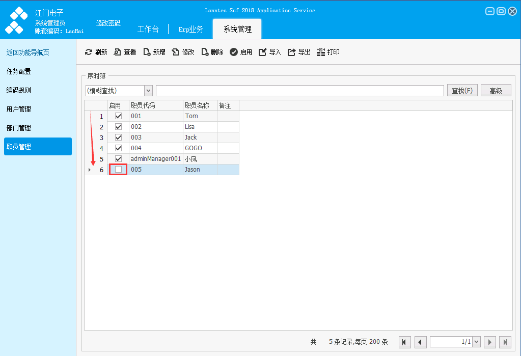Viewport: 521px width, 356px height.
Task: Click the 刷新 refresh icon
Action: coord(89,52)
